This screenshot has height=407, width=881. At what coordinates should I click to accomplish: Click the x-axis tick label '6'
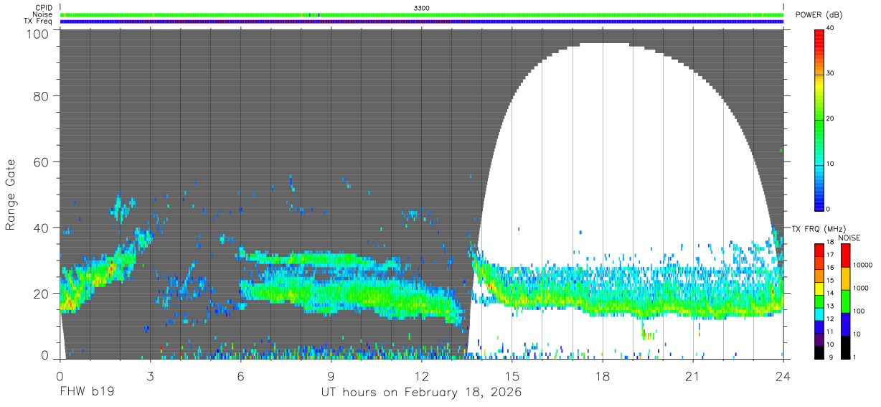pyautogui.click(x=240, y=375)
